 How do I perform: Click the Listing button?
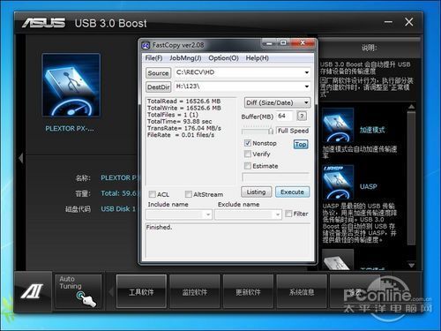click(256, 192)
